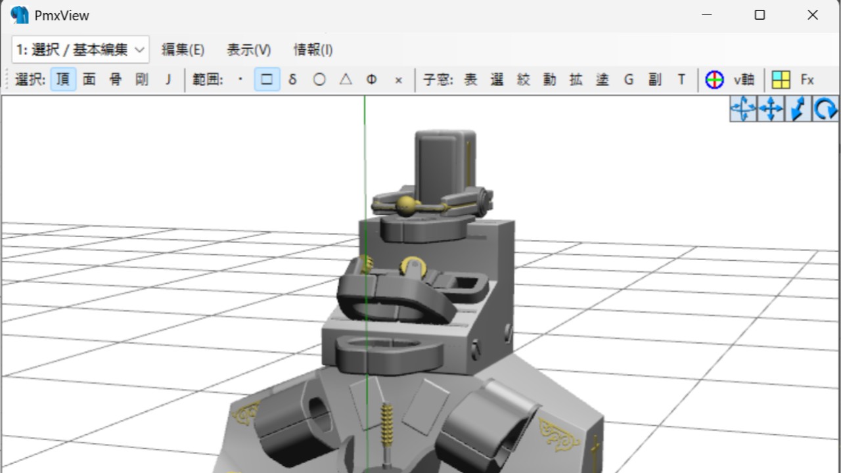Click the axis gizmo icon on the toolbar
841x473 pixels.
click(714, 79)
